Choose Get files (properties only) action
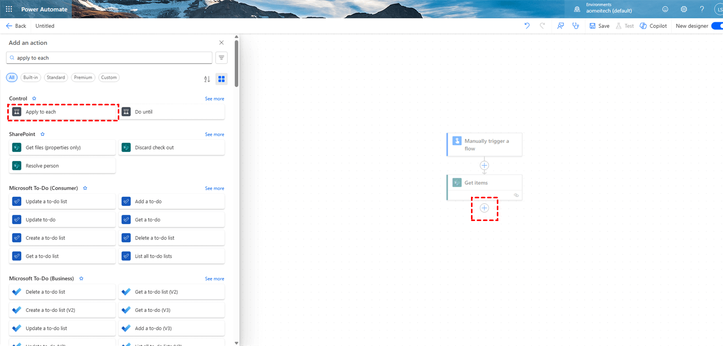723x346 pixels. [x=62, y=148]
